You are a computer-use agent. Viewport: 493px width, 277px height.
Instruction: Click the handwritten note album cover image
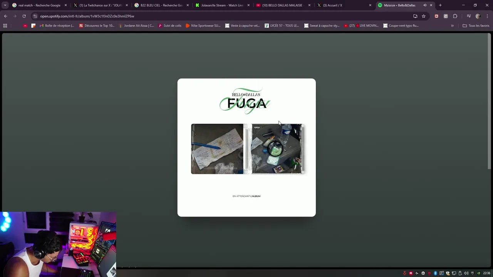(217, 149)
